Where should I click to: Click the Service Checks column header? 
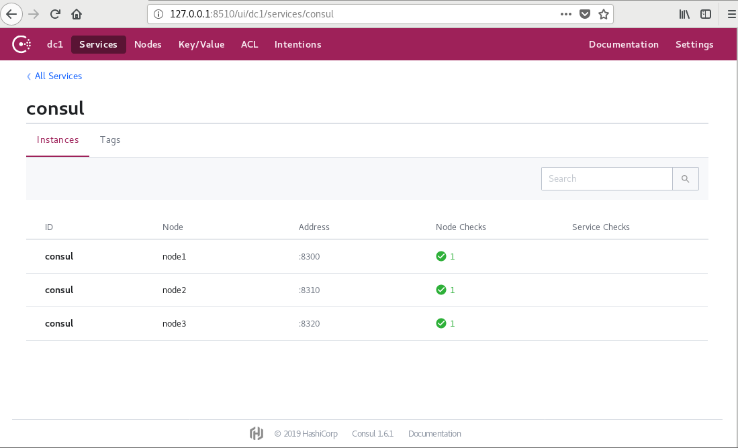600,227
